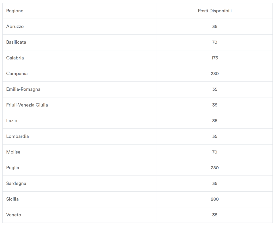Select Basilicata's 70 places value

[215, 42]
